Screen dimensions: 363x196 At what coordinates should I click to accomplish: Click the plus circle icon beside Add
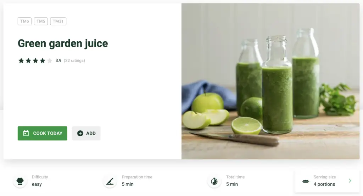80,133
